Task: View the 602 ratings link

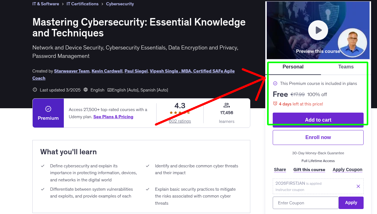Action: (180, 121)
